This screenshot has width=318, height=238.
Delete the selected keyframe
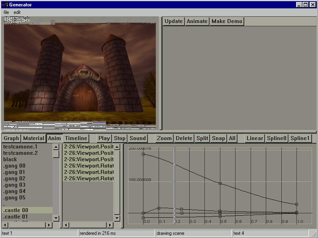pyautogui.click(x=184, y=139)
